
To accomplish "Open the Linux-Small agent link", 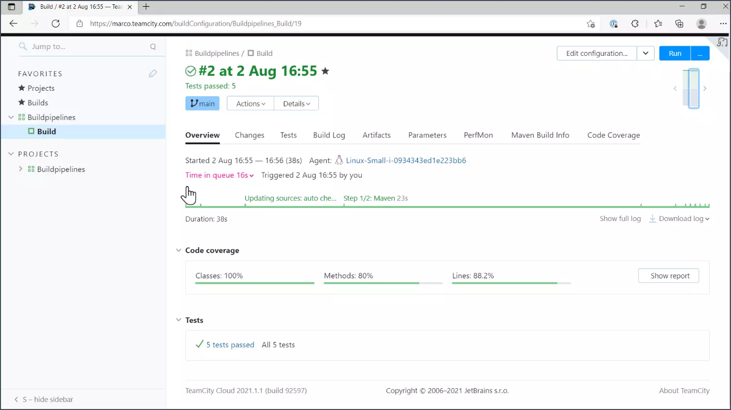I will click(406, 160).
